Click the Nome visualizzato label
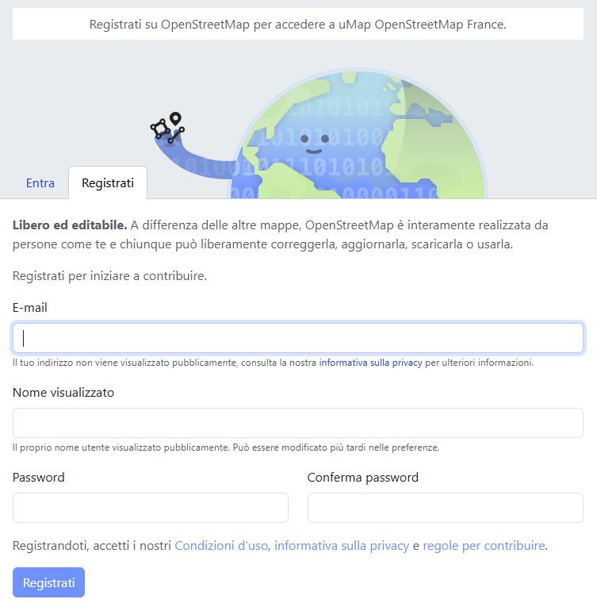The height and width of the screenshot is (603, 597). pyautogui.click(x=63, y=393)
